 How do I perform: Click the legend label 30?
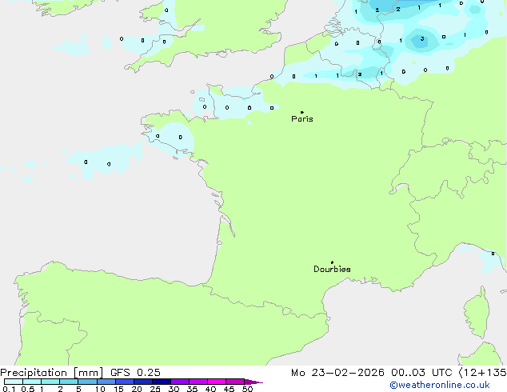[174, 389]
